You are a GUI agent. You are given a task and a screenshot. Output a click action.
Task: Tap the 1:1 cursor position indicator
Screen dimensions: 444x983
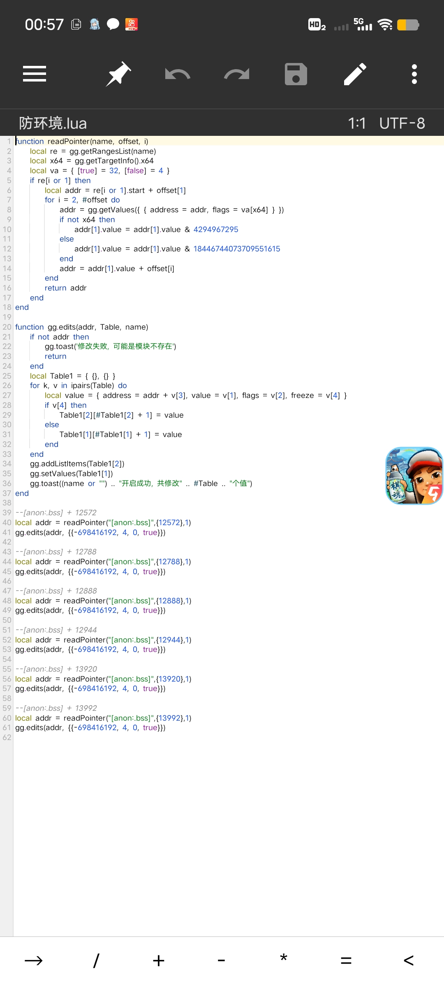click(356, 123)
